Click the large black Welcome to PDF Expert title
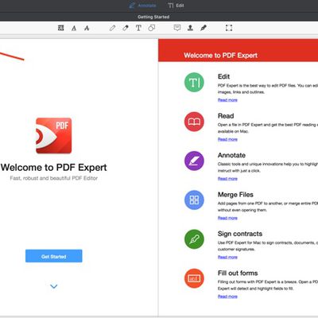318x318 pixels. click(x=54, y=168)
